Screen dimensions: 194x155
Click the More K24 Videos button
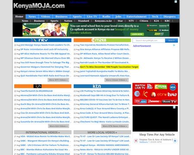(x=59, y=126)
